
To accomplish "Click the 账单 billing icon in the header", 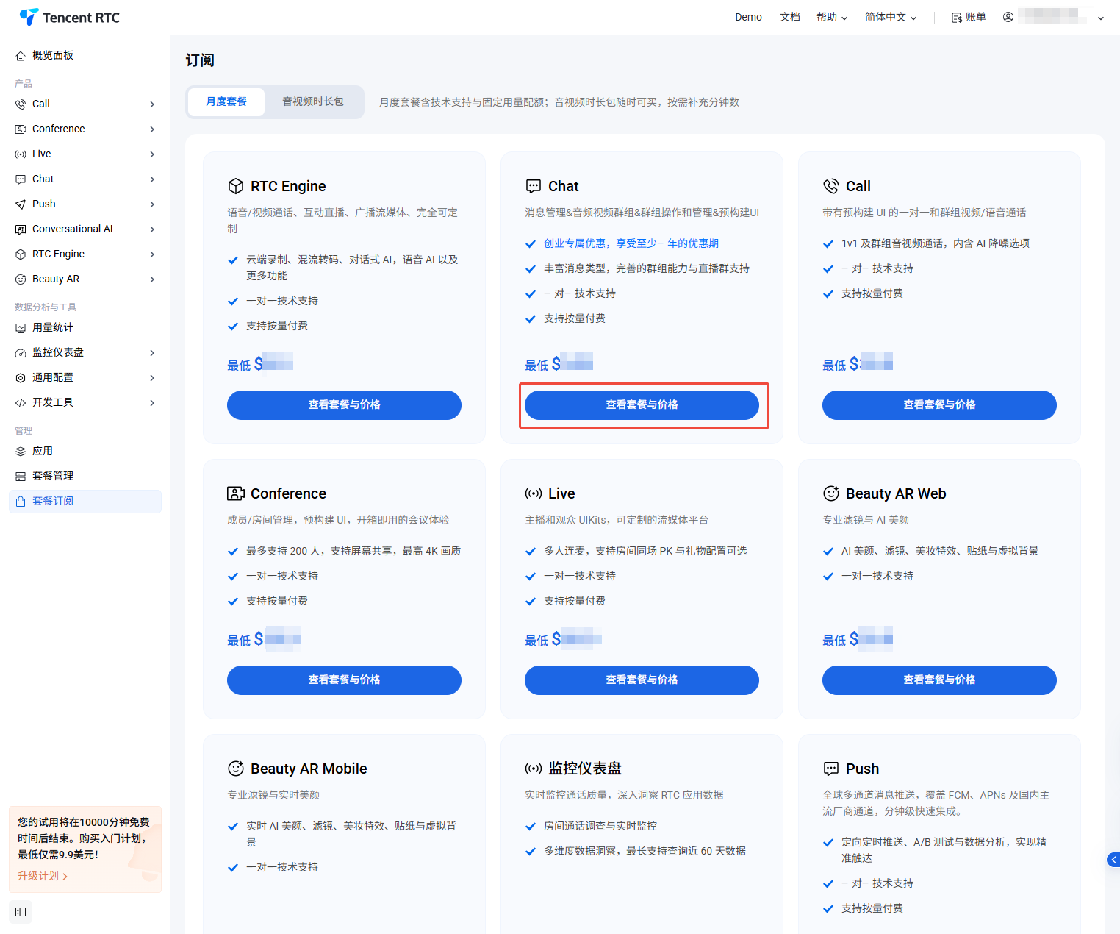I will point(957,18).
